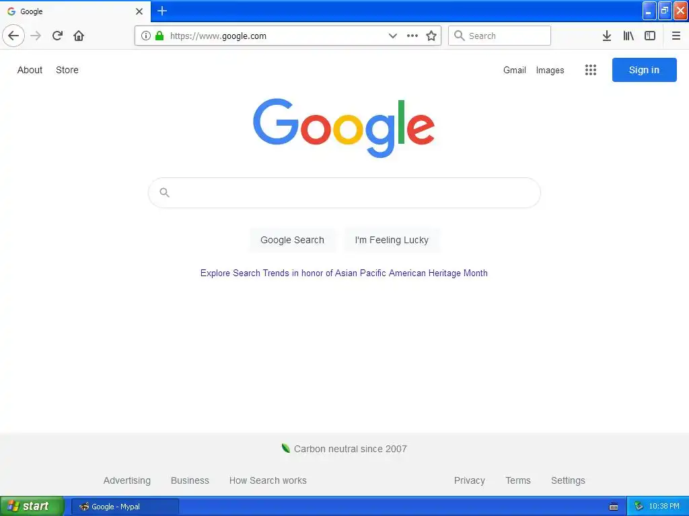689x516 pixels.
Task: Open How Search works footer link
Action: tap(268, 480)
